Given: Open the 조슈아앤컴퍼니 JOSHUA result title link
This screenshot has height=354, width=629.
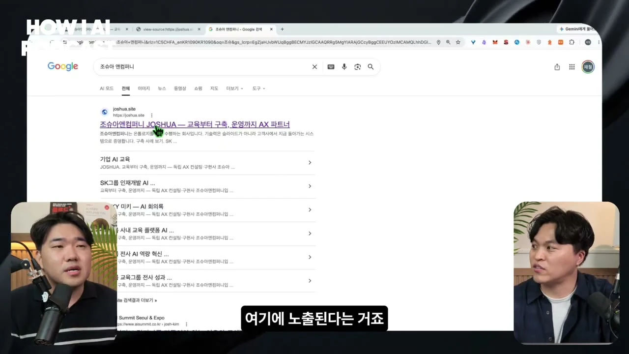Looking at the screenshot, I should tap(195, 124).
